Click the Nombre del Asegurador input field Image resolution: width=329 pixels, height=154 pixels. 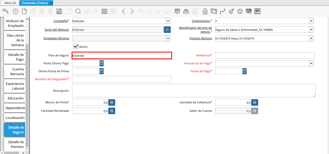pyautogui.click(x=122, y=79)
